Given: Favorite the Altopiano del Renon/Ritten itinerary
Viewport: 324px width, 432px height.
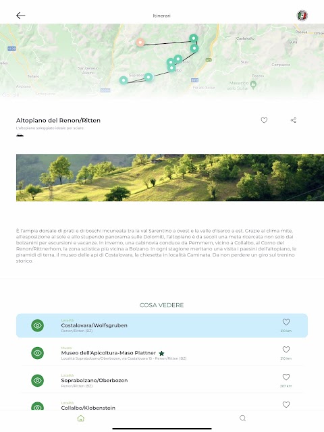Looking at the screenshot, I should click(x=264, y=120).
